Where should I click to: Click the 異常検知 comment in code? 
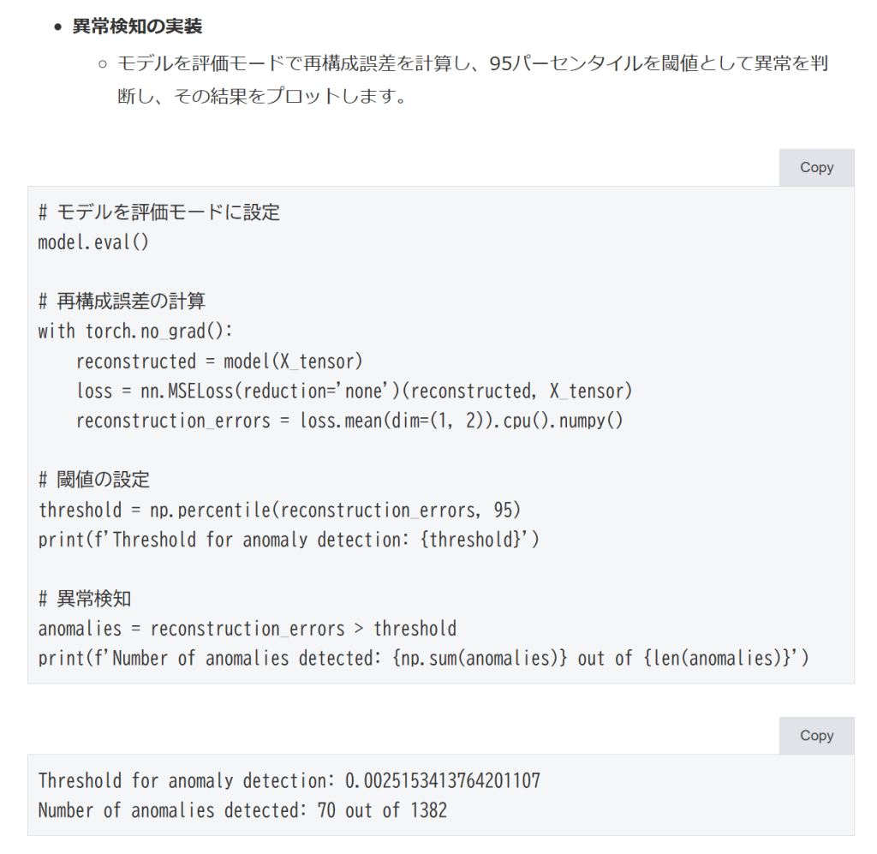pyautogui.click(x=85, y=599)
